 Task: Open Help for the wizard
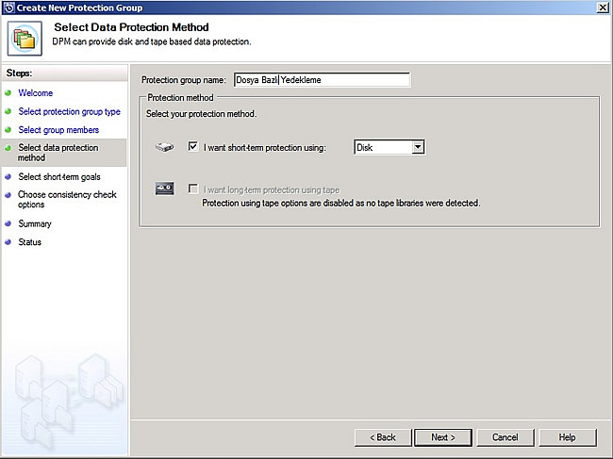coord(567,437)
